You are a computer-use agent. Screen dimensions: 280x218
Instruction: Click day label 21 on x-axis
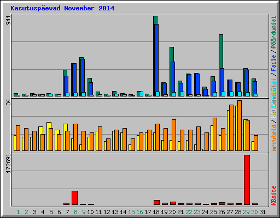[x=180, y=212]
